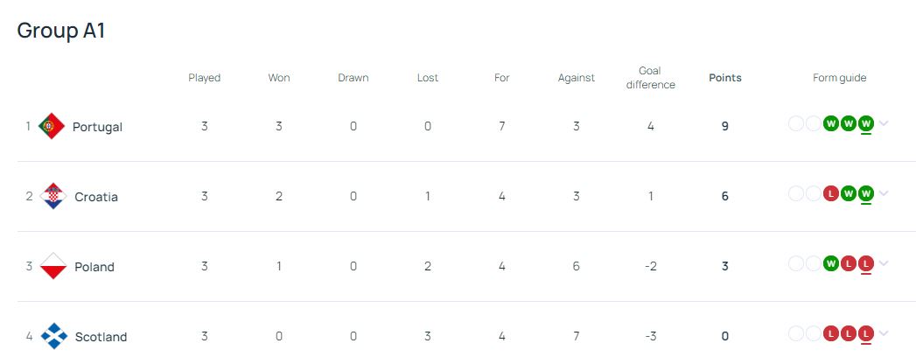916x364 pixels.
Task: Click Poland's green win form badge
Action: (830, 263)
